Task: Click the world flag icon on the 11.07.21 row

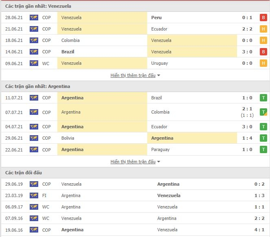Action: [34, 98]
